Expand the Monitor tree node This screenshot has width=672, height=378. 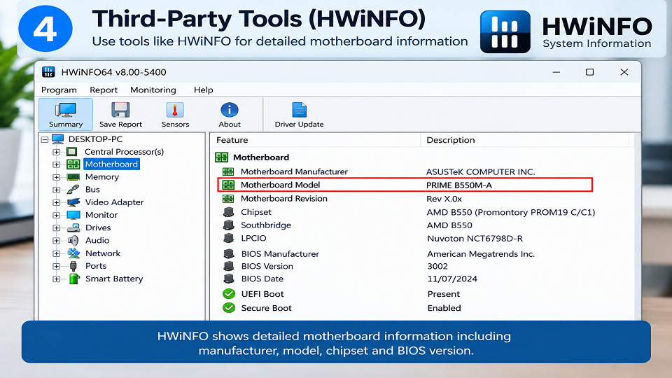[x=56, y=215]
